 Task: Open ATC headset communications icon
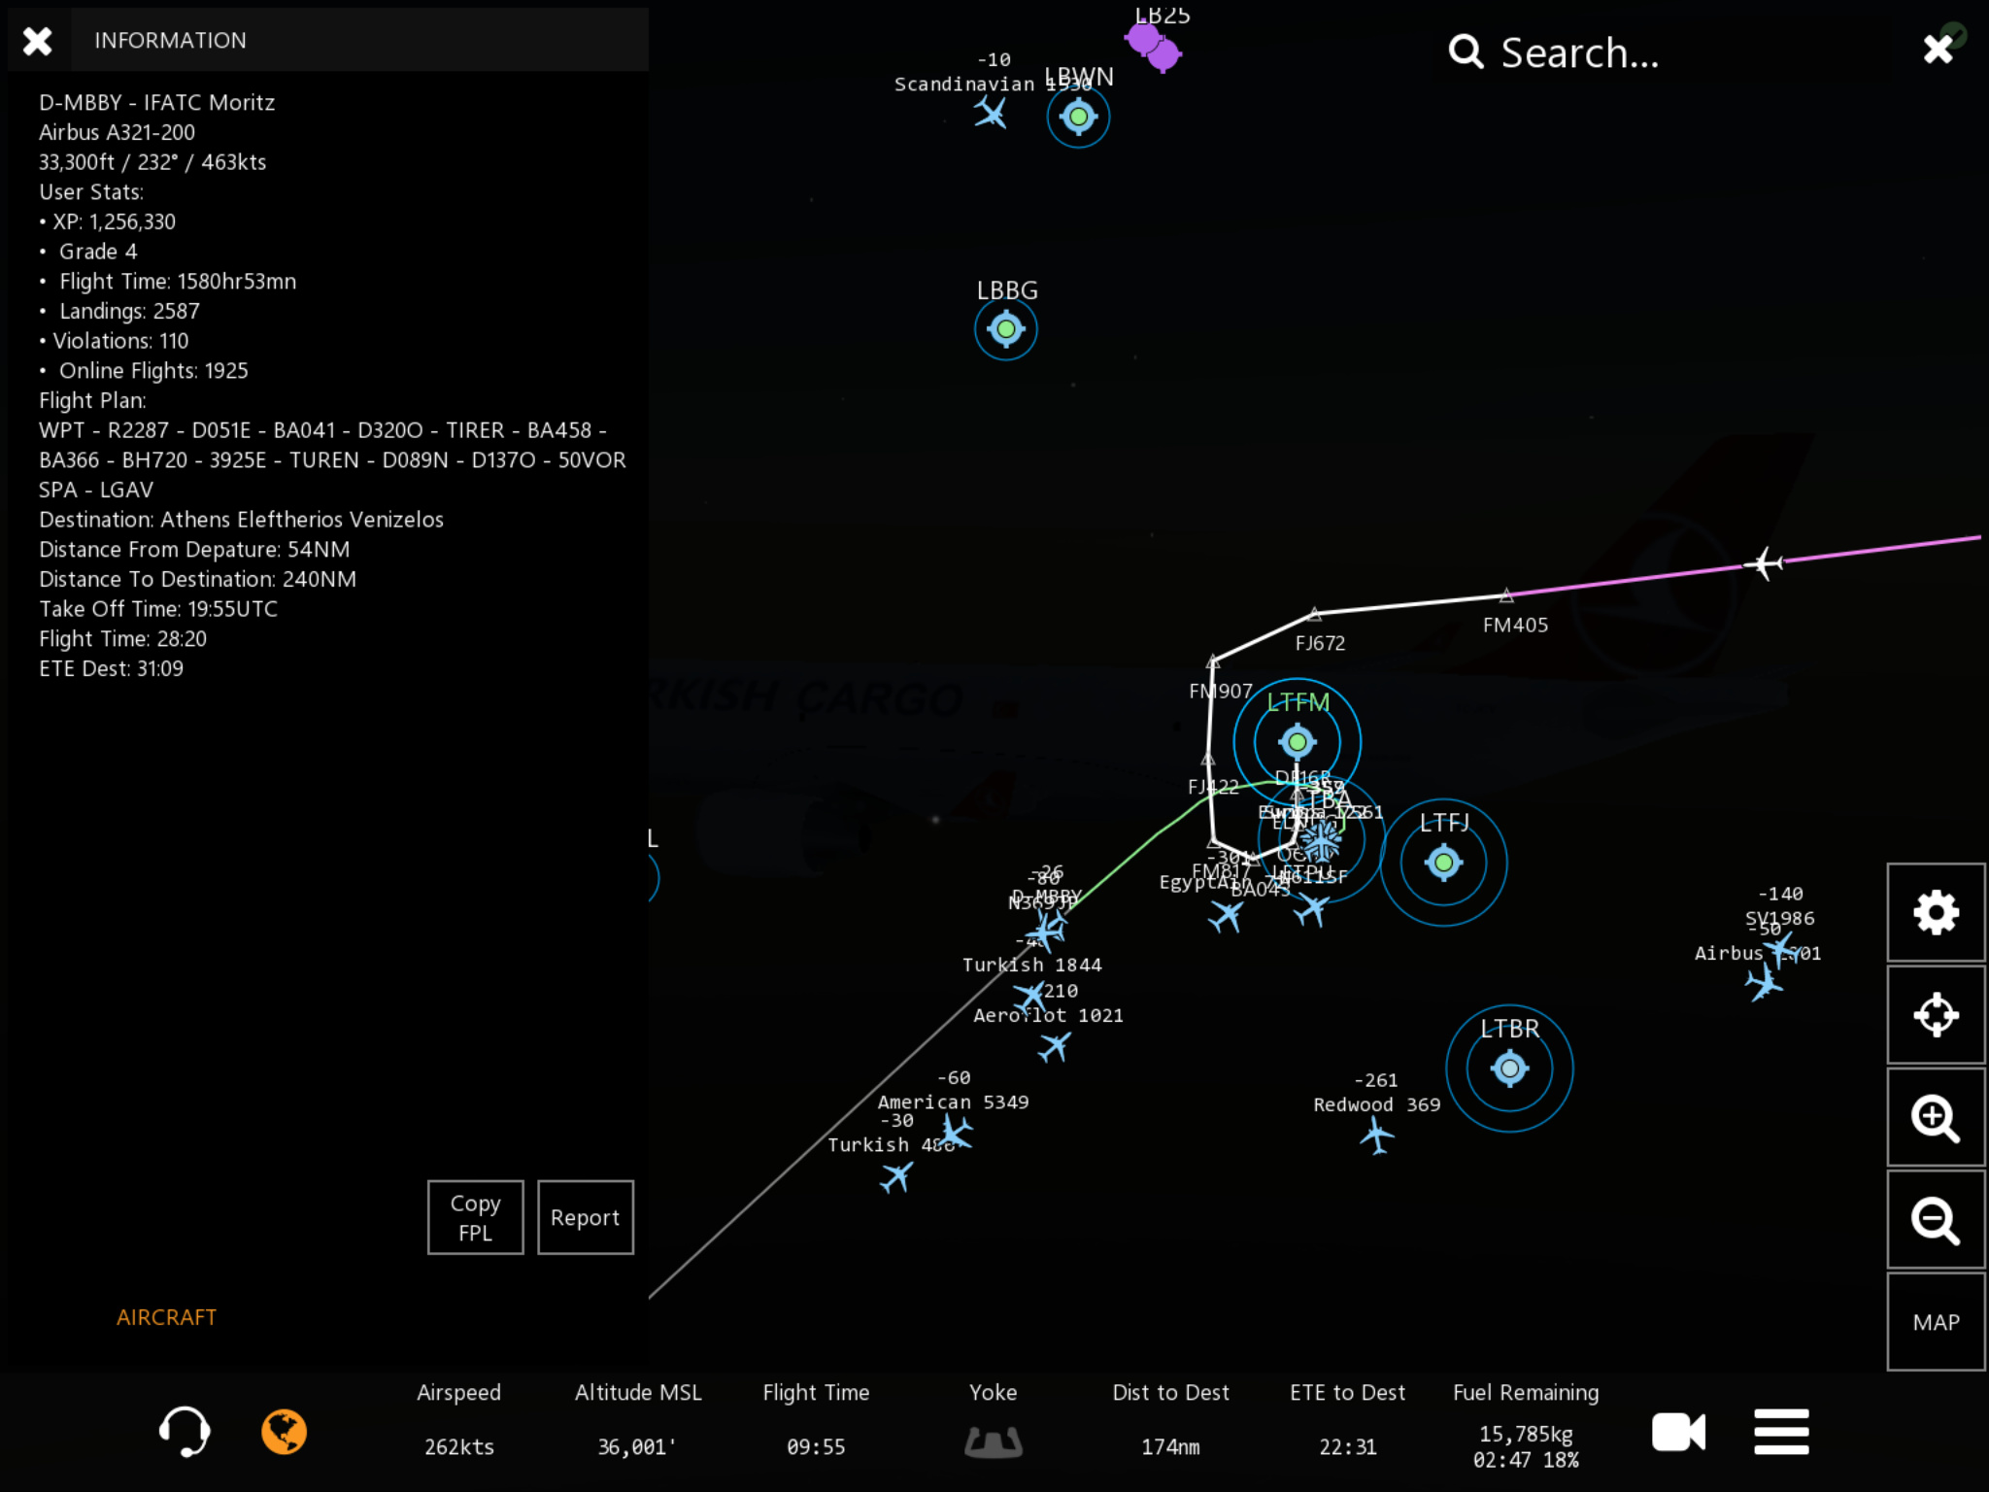(x=184, y=1431)
